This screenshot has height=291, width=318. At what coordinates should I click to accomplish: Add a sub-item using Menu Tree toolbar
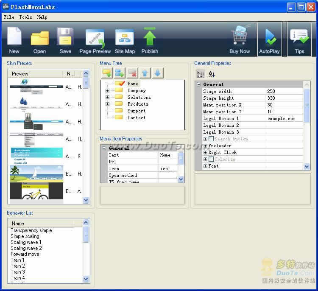[x=120, y=73]
